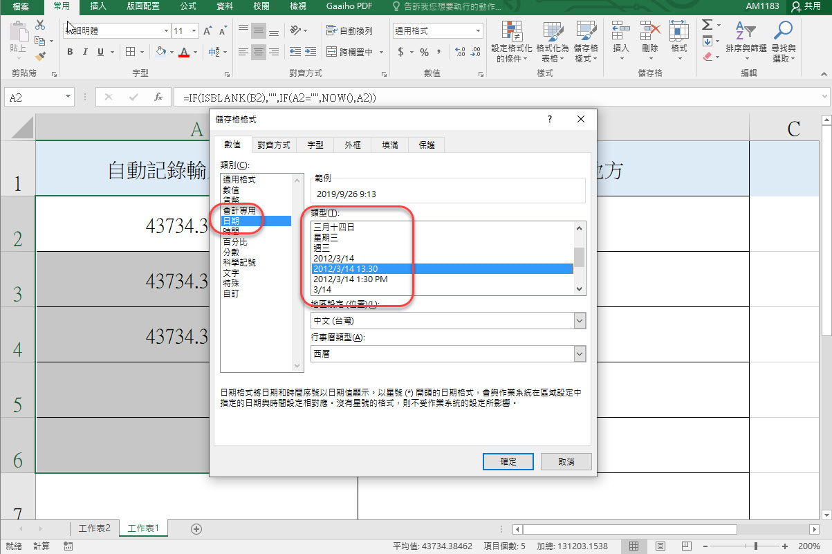Click the AutoSum sigma icon
This screenshot has width=832, height=554.
click(x=707, y=25)
